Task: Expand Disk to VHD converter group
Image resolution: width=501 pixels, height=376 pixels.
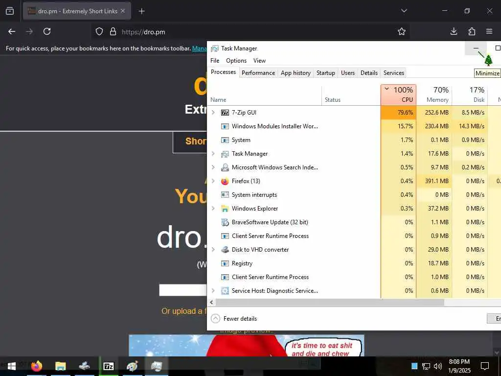Action: (213, 250)
